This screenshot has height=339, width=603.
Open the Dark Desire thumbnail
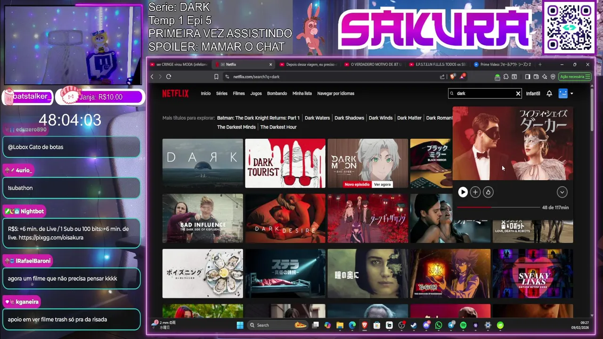(x=285, y=218)
